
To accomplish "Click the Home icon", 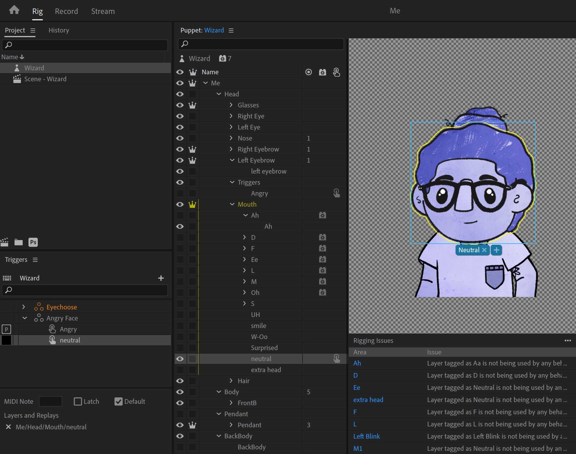I will pyautogui.click(x=14, y=10).
